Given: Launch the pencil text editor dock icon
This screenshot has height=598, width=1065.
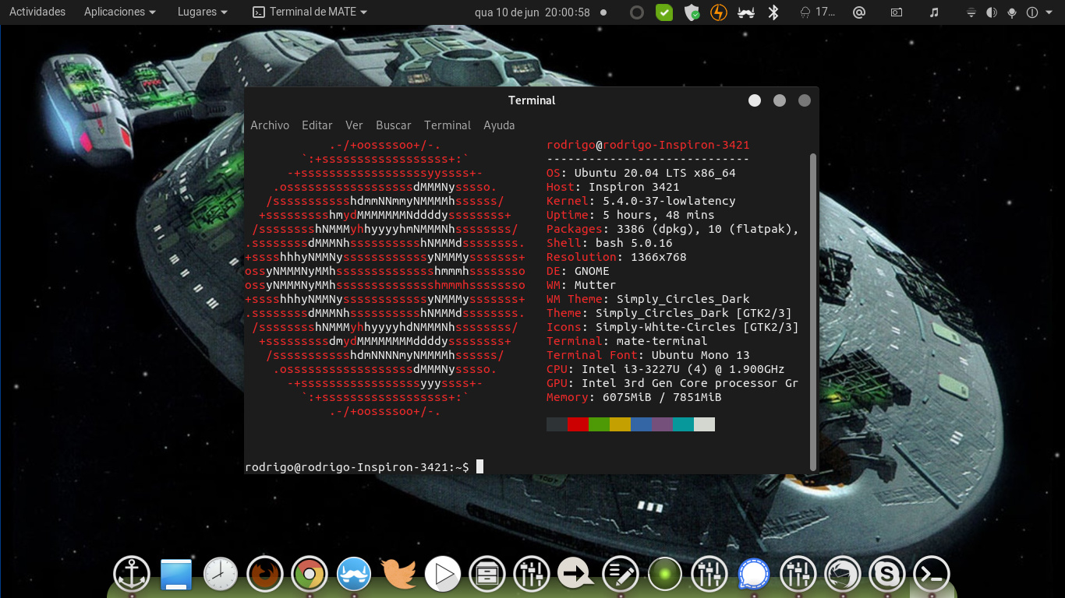Looking at the screenshot, I should tap(621, 575).
